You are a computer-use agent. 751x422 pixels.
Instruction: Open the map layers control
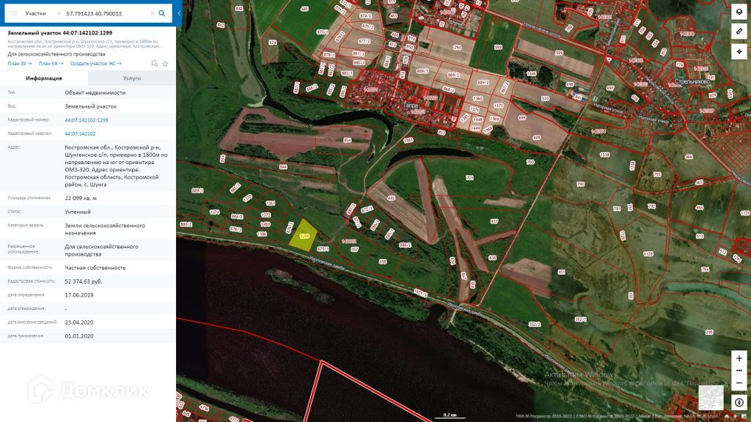[739, 12]
